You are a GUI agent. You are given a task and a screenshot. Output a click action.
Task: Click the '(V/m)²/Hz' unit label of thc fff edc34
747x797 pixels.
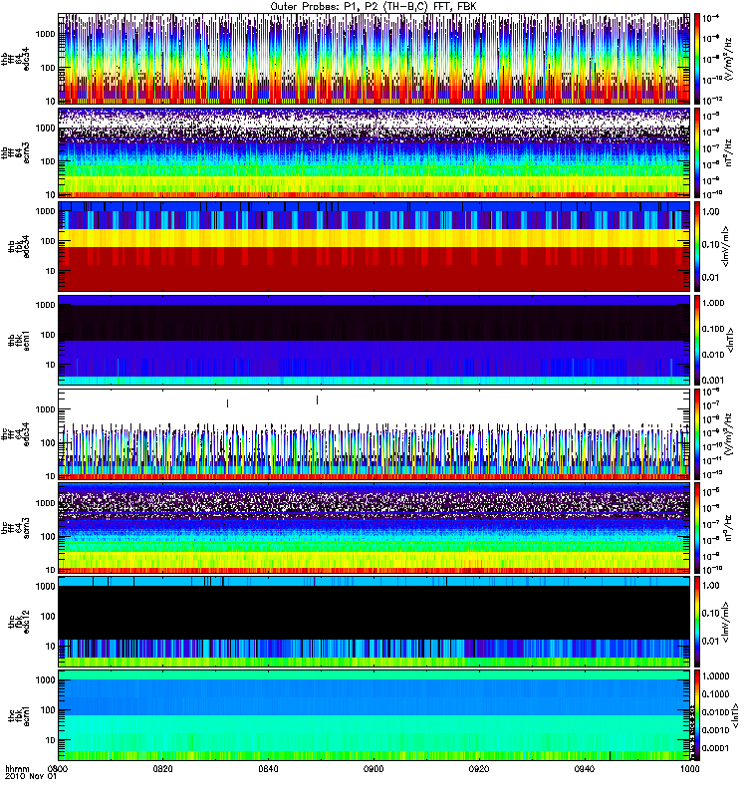point(729,434)
